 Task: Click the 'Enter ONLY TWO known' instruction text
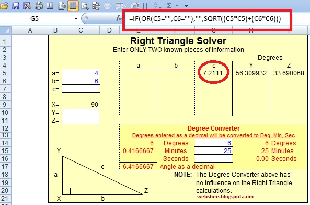coord(178,50)
